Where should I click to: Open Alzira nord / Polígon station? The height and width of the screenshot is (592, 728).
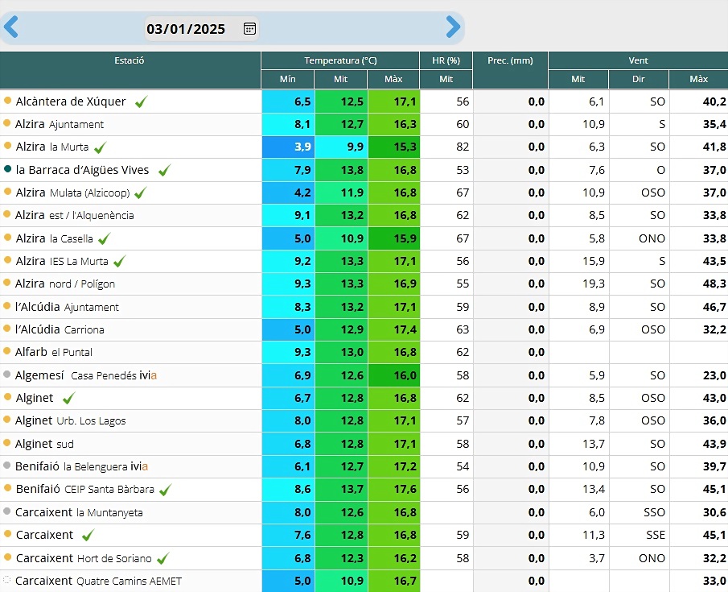[65, 284]
